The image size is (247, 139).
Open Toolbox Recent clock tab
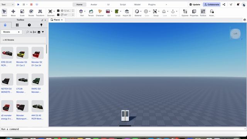pyautogui.click(x=29, y=25)
